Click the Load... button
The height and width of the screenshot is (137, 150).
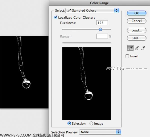(x=136, y=30)
